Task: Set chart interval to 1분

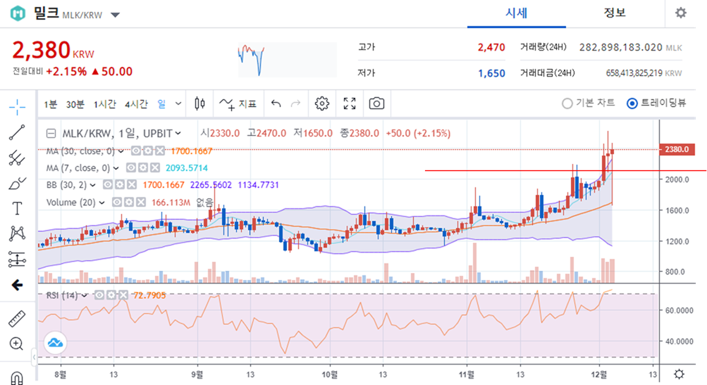Action: [x=50, y=104]
